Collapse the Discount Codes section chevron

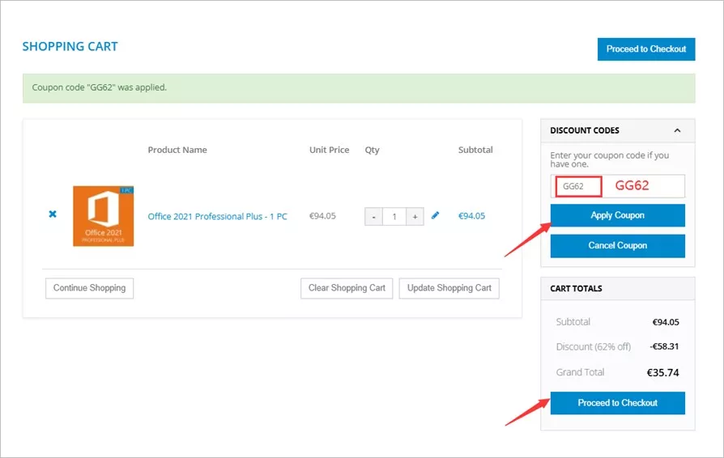pyautogui.click(x=677, y=130)
